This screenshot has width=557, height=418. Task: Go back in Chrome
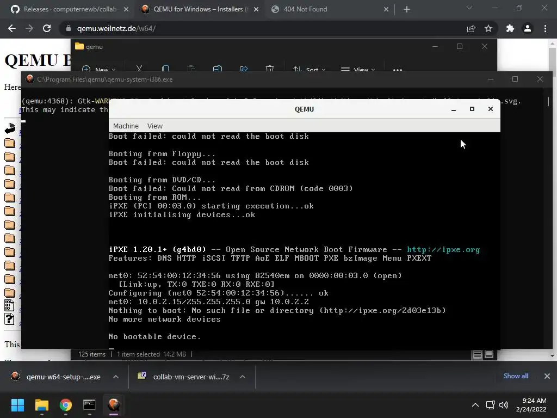[x=12, y=28]
